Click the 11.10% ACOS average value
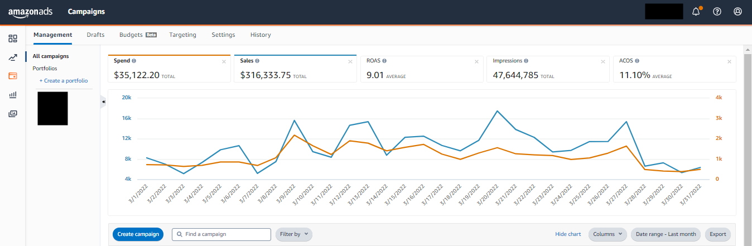Screen dimensions: 752x246 pyautogui.click(x=634, y=75)
